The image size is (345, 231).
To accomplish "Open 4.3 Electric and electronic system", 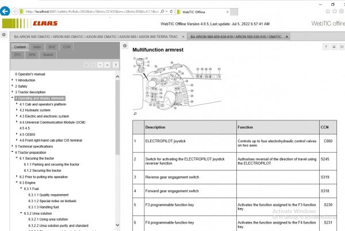I will click(44, 116).
